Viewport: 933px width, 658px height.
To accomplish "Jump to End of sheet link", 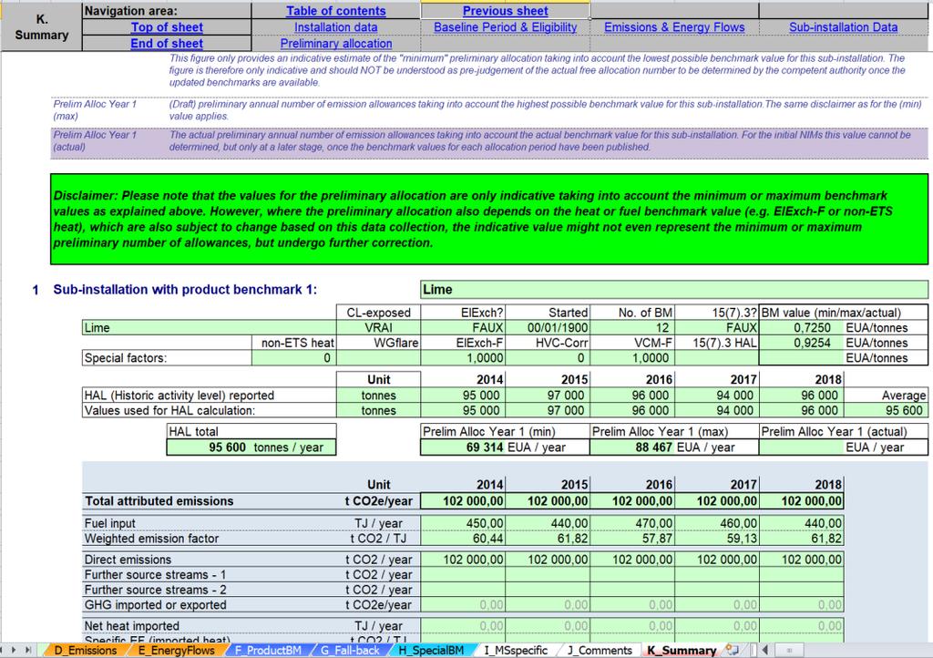I will coord(167,43).
